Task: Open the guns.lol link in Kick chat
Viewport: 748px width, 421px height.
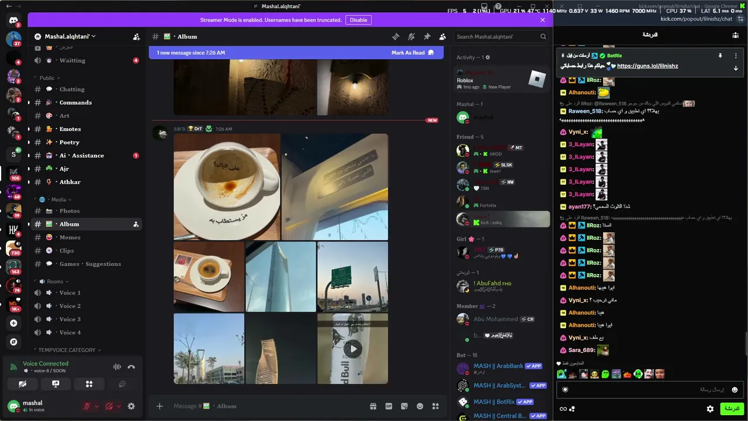Action: [x=647, y=66]
